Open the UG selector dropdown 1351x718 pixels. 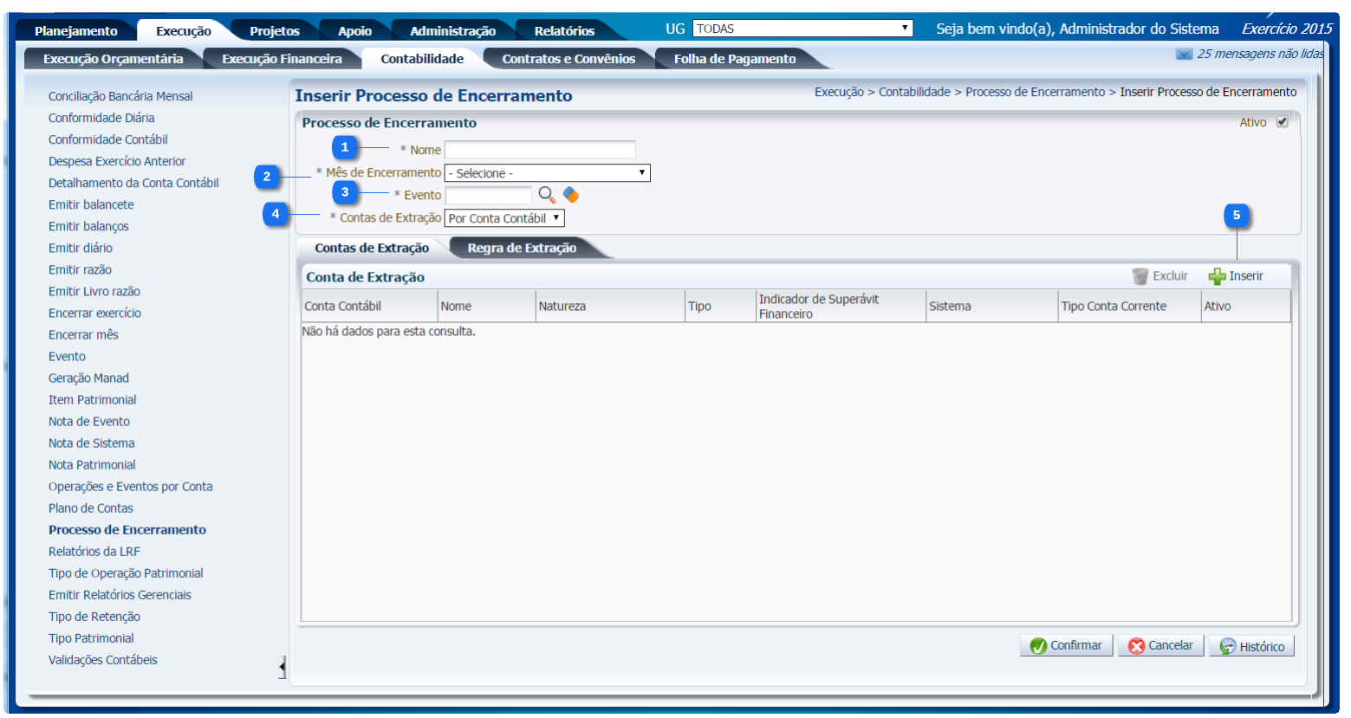point(802,29)
